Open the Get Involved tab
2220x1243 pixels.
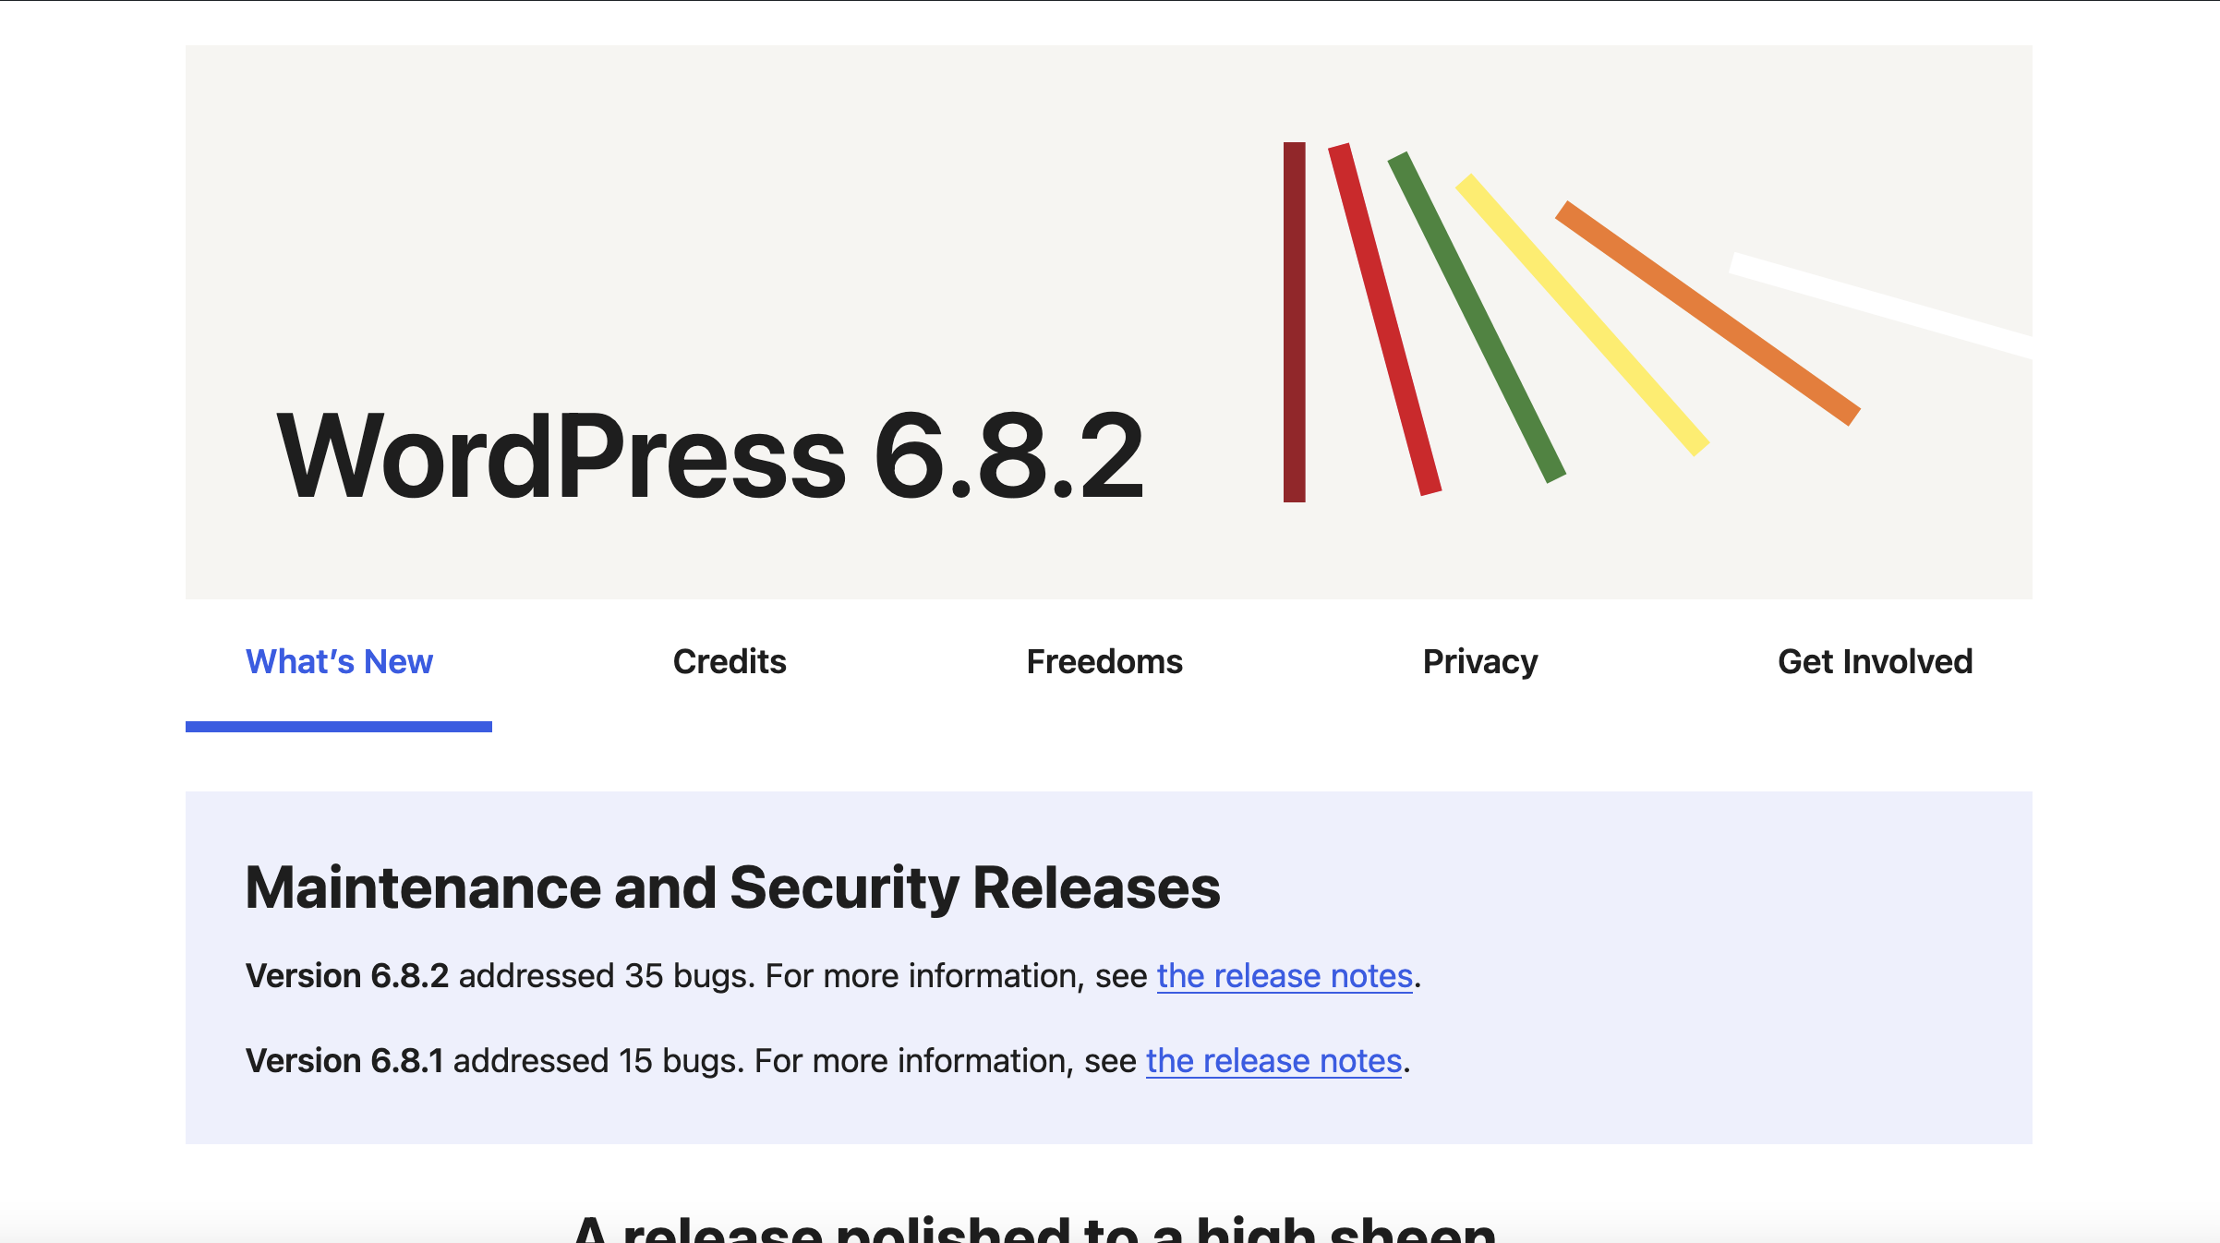point(1875,661)
